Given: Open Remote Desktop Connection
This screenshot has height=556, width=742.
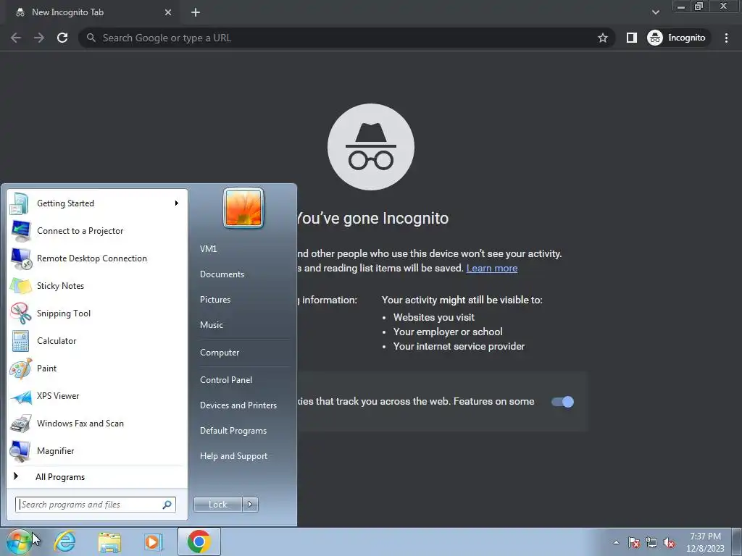Looking at the screenshot, I should 97,258.
